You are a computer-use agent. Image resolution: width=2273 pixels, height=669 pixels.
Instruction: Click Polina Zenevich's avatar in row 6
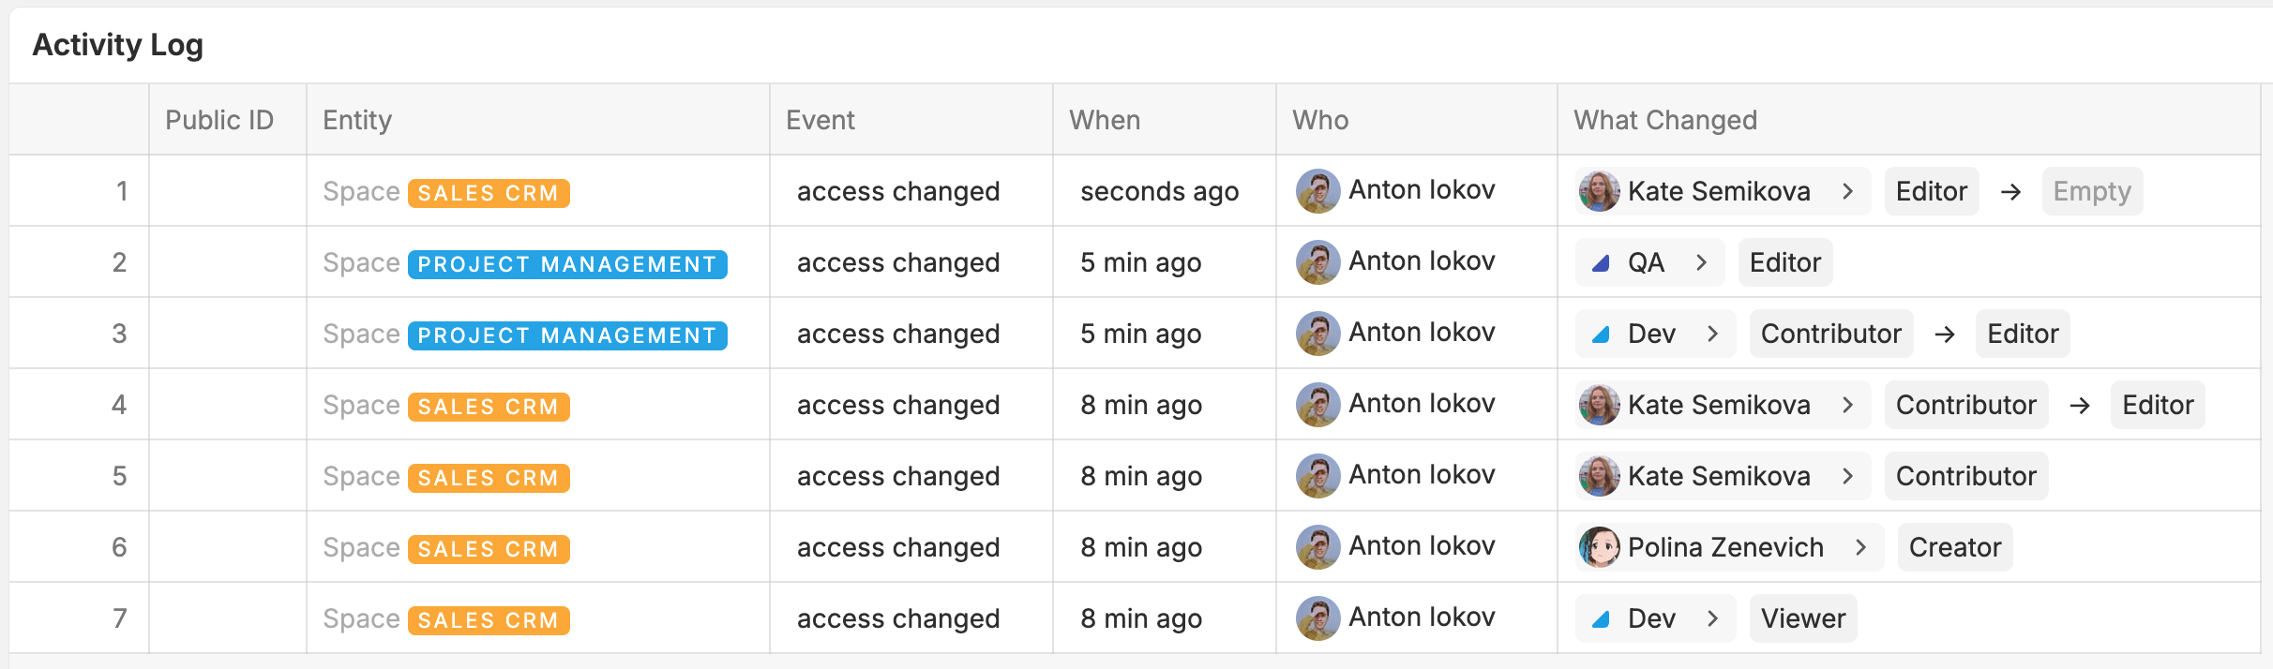(1600, 547)
